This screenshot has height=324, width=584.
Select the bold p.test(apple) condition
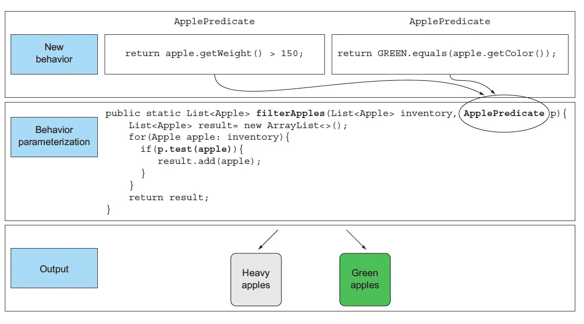point(194,149)
